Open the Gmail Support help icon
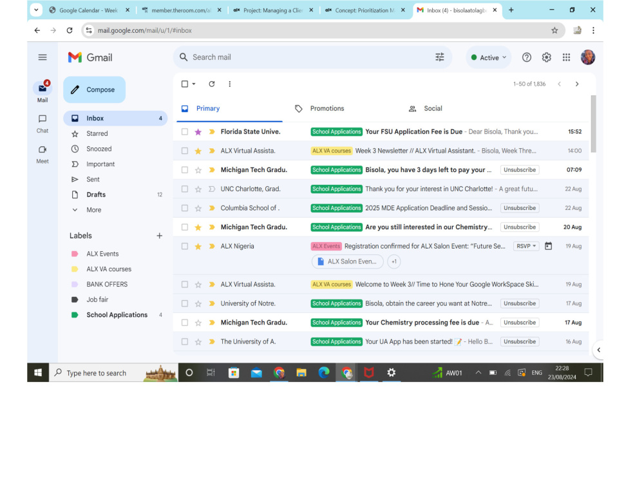This screenshot has width=644, height=483. [527, 57]
